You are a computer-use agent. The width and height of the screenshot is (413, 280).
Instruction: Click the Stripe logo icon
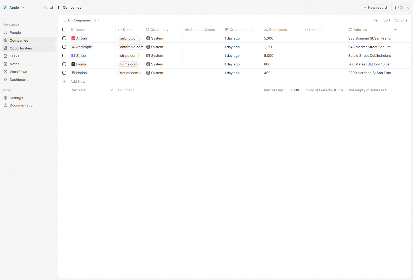(x=73, y=55)
